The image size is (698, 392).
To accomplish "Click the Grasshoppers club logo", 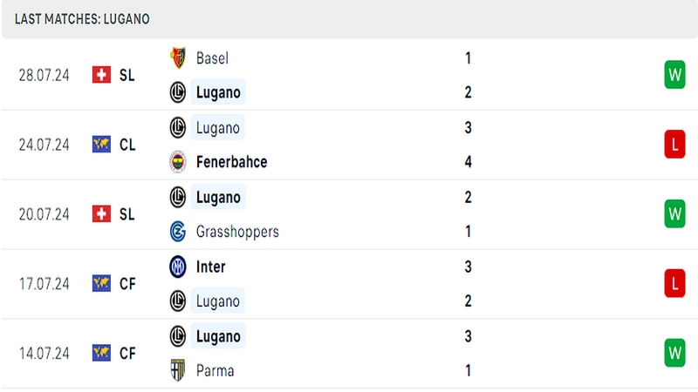I will click(x=178, y=232).
